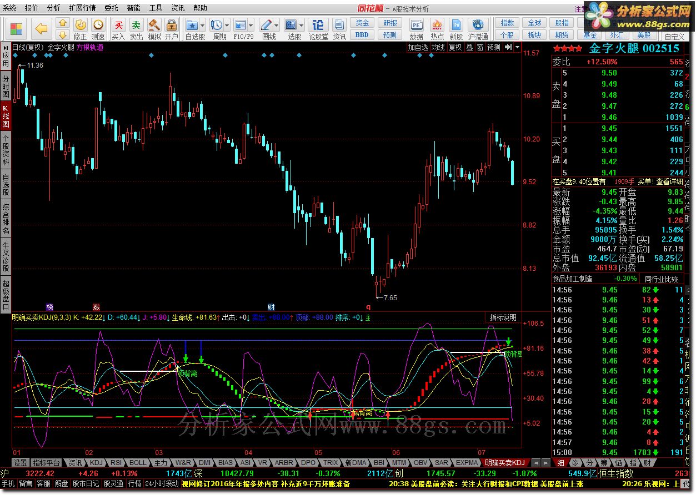
Task: Click the arrow-to-end icon in chart header
Action: [508, 48]
